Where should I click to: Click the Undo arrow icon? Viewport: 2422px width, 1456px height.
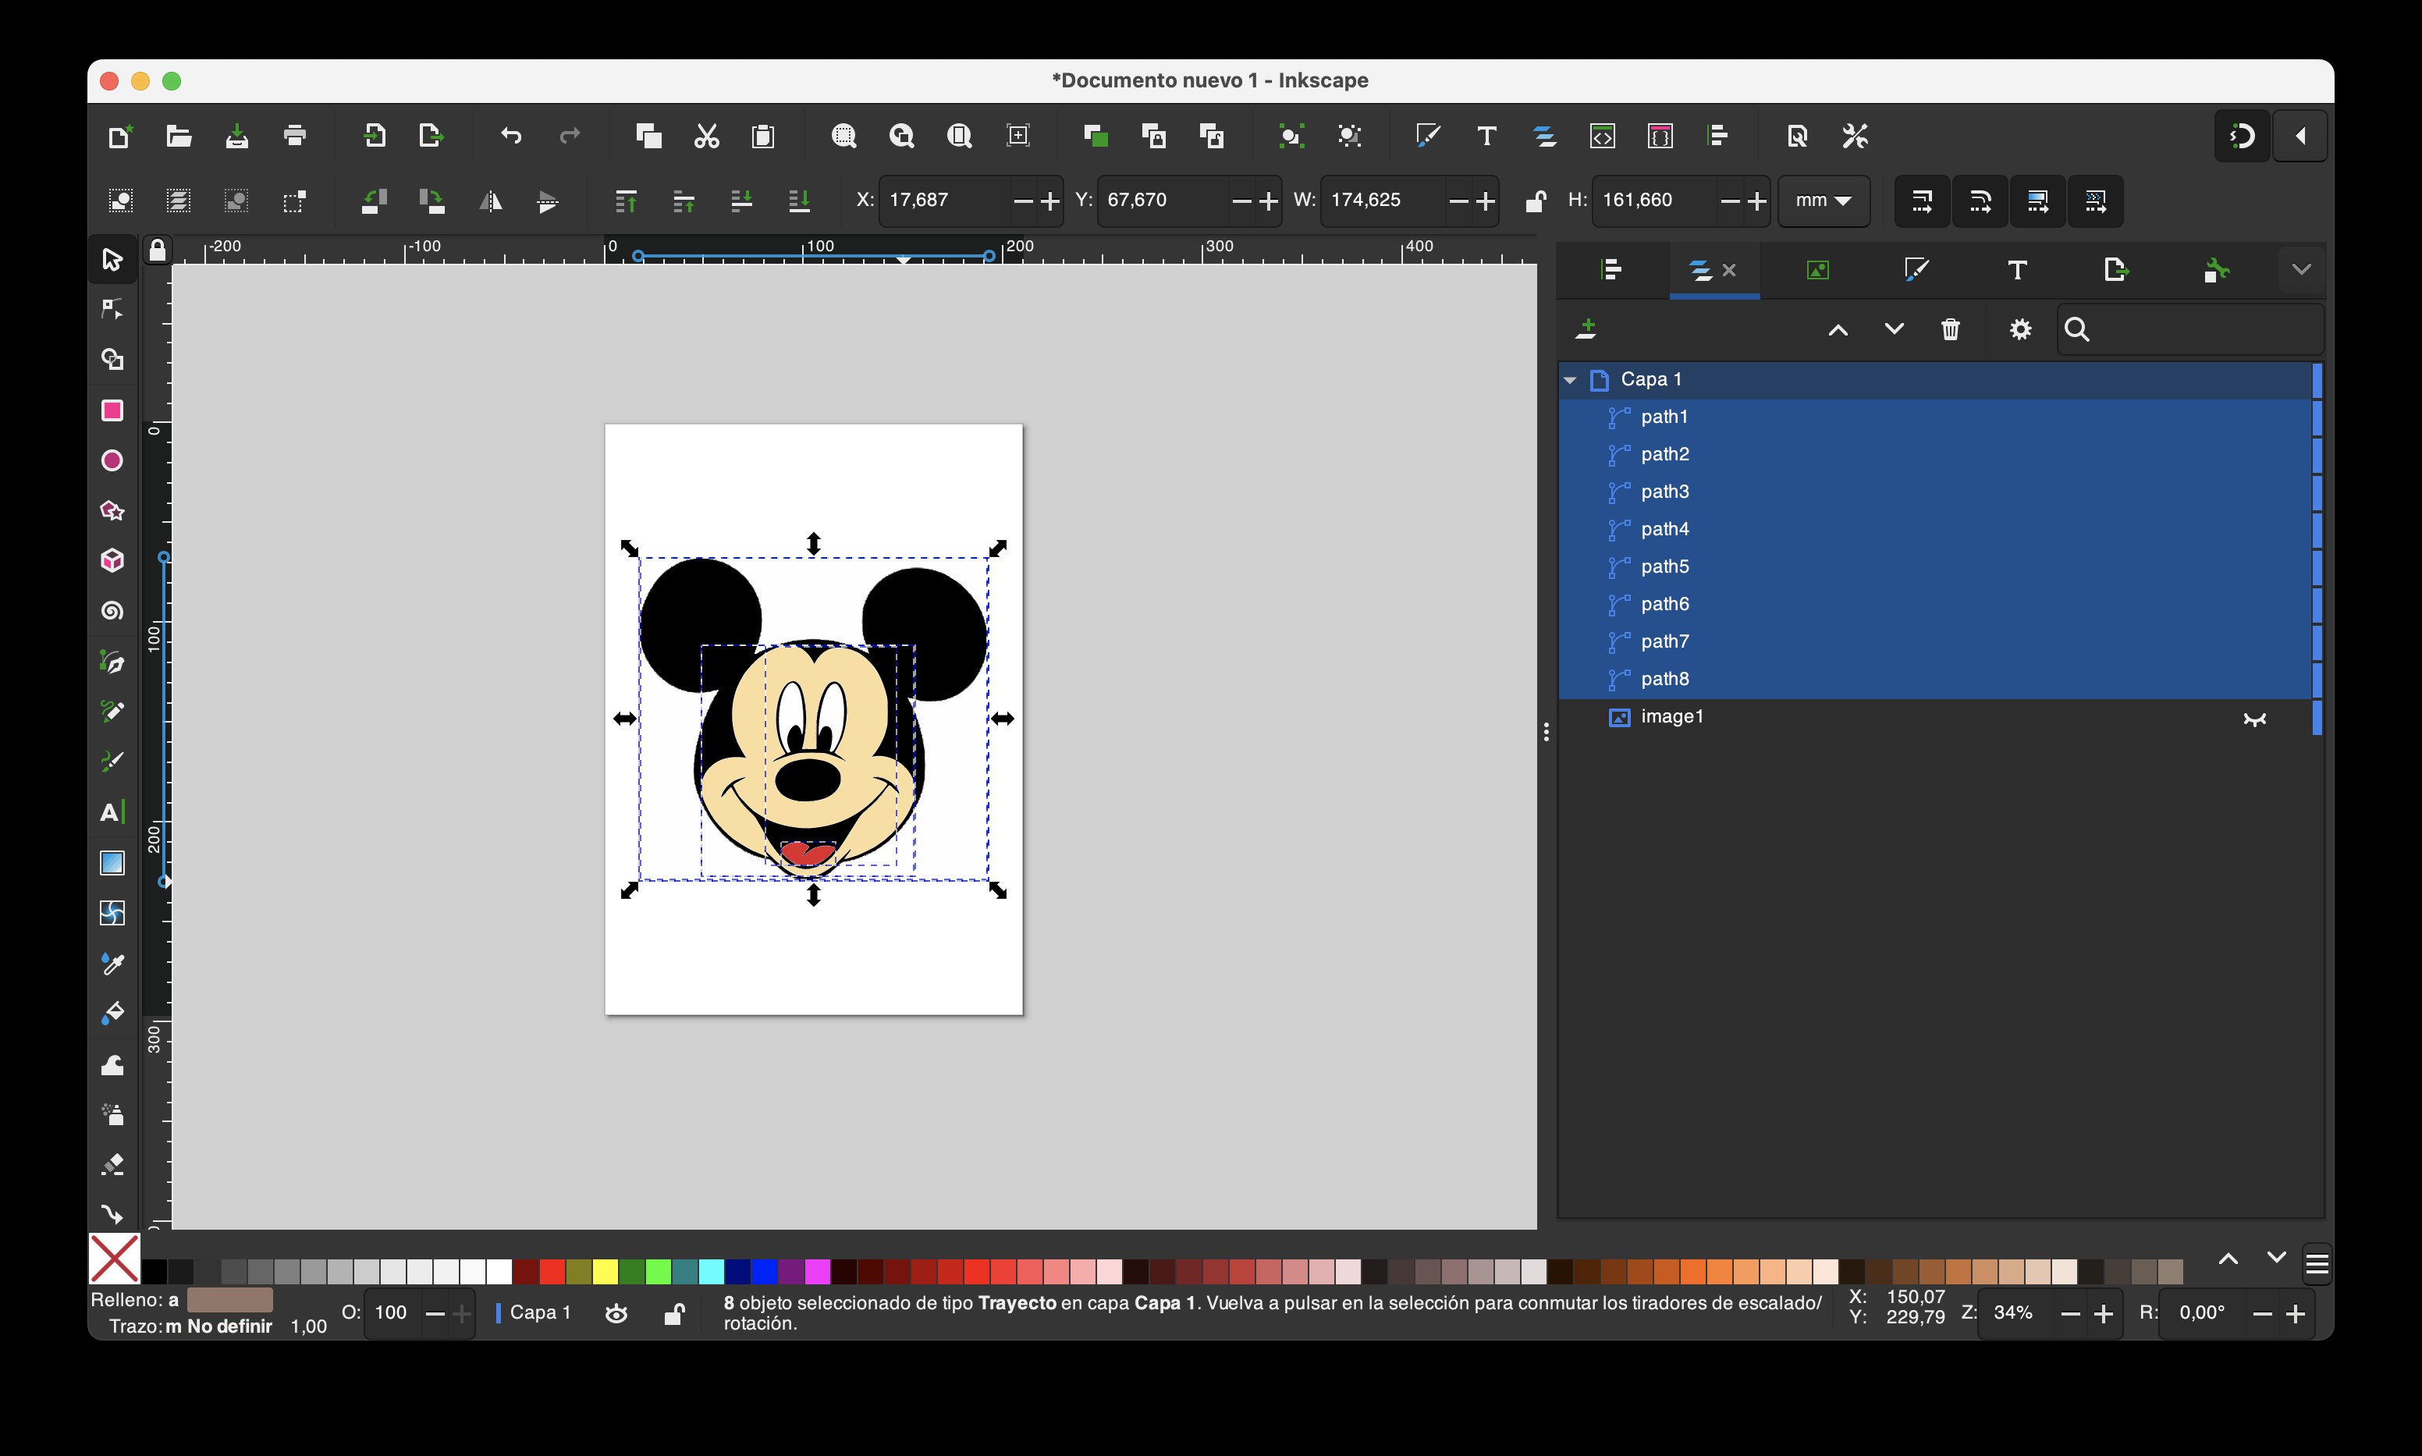511,136
